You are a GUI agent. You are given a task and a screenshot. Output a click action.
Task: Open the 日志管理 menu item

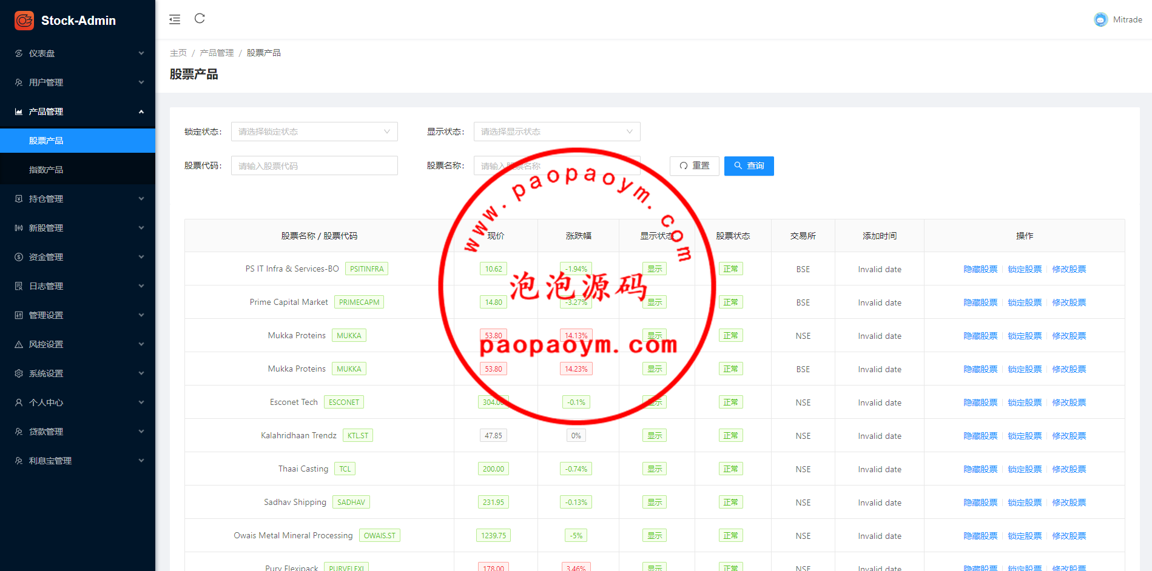coord(78,286)
